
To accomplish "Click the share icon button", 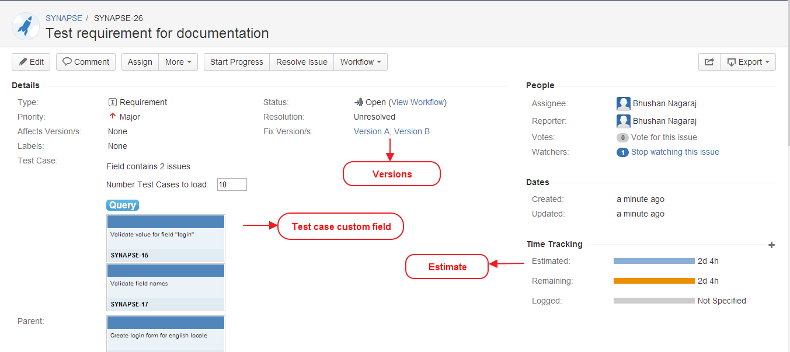I will point(709,62).
